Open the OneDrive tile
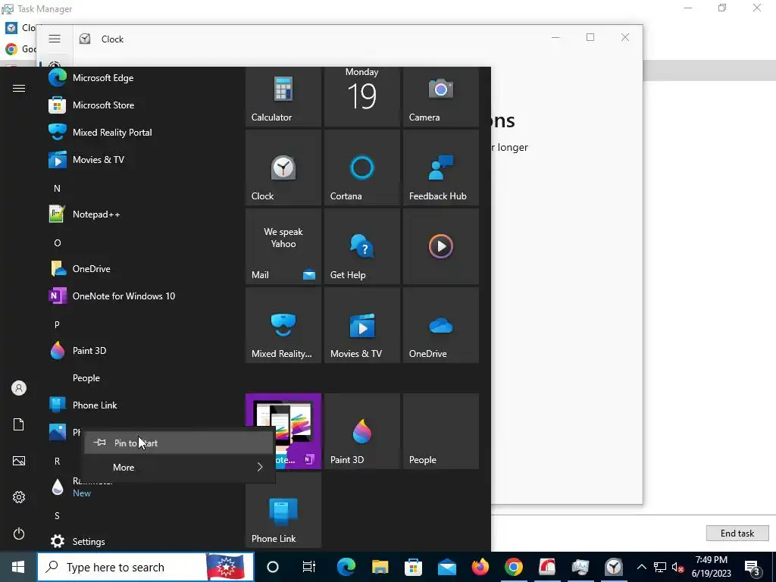Screen dimensions: 776x582 (441, 325)
